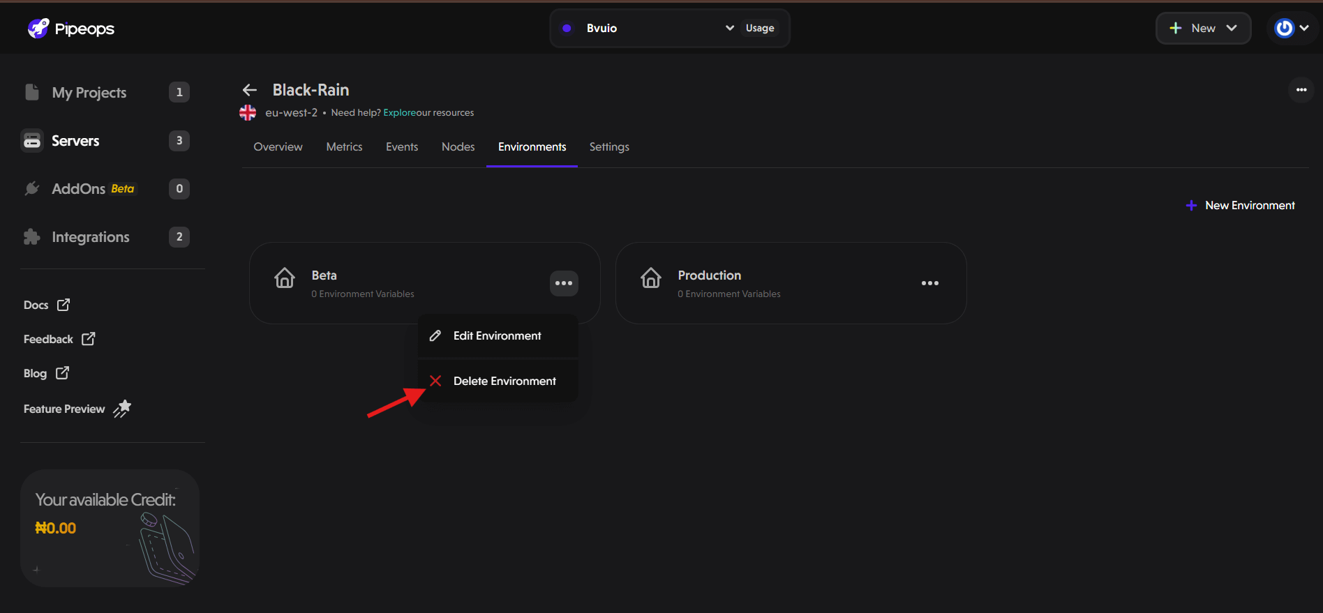
Task: Switch to the Settings tab
Action: point(609,146)
